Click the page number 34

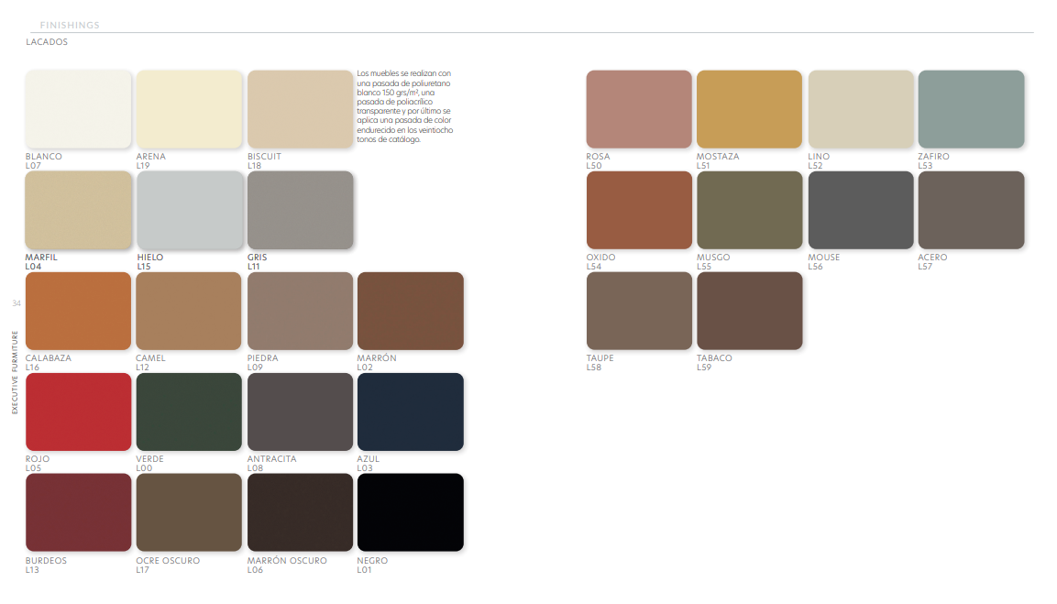[x=16, y=303]
